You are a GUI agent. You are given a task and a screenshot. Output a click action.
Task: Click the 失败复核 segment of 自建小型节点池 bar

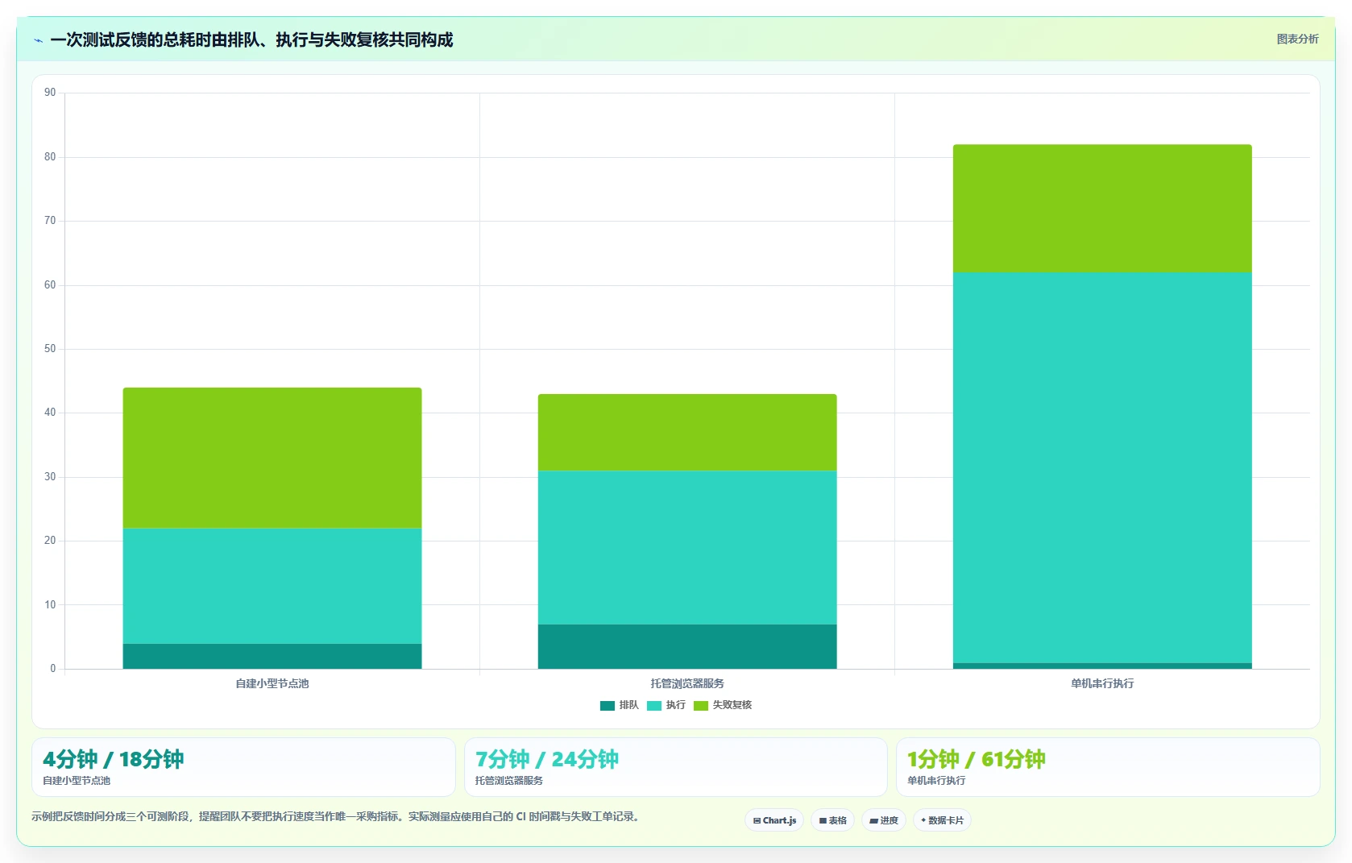tap(272, 458)
